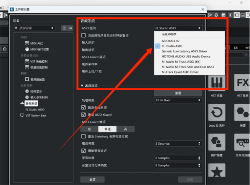Open the 添加设备 dropdown

tap(34, 28)
